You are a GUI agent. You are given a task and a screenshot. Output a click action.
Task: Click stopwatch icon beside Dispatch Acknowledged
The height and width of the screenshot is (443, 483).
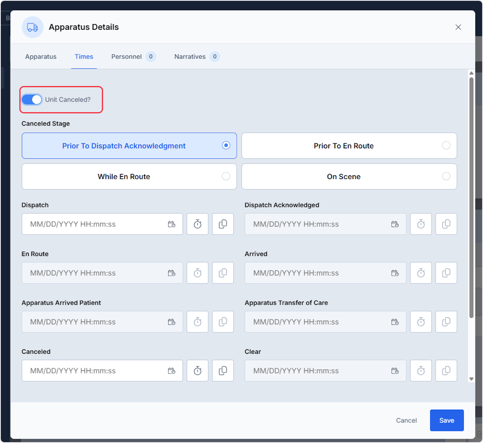tap(421, 224)
